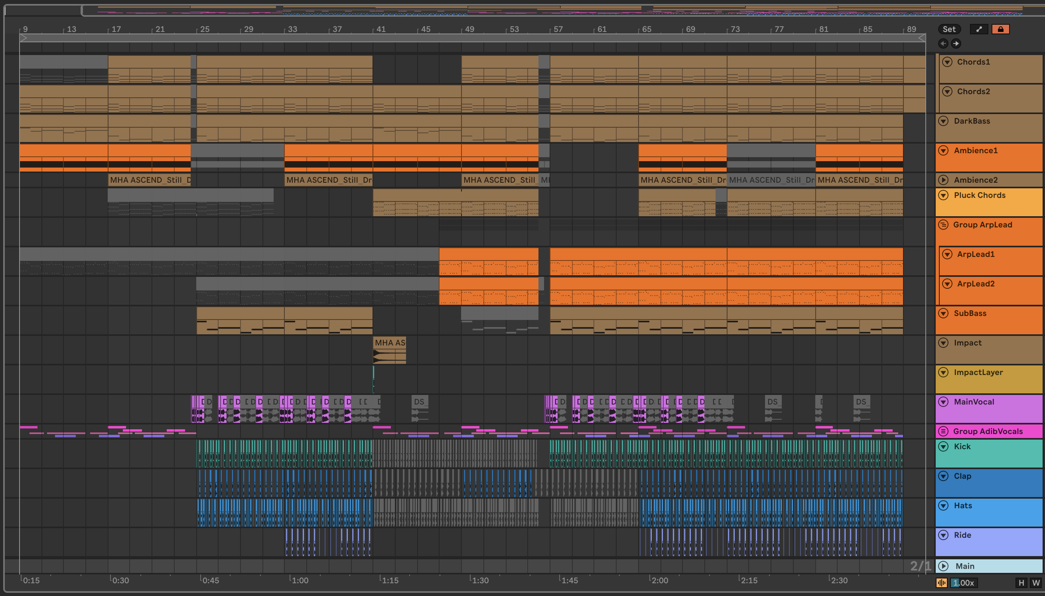Unfold the Ambience2 track arrow
The image size is (1045, 596).
point(944,180)
